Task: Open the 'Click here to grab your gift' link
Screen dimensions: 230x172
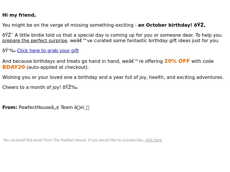Action: coord(48,51)
